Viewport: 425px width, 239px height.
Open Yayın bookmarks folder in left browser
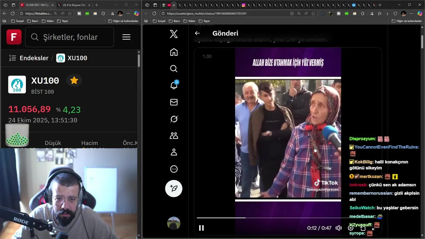click(62, 21)
